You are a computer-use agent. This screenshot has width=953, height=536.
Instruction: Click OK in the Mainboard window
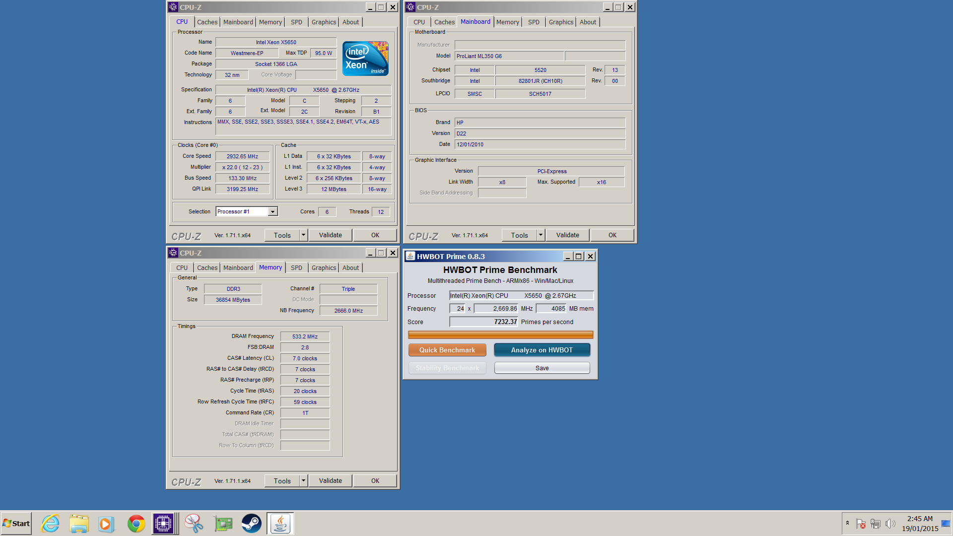613,235
